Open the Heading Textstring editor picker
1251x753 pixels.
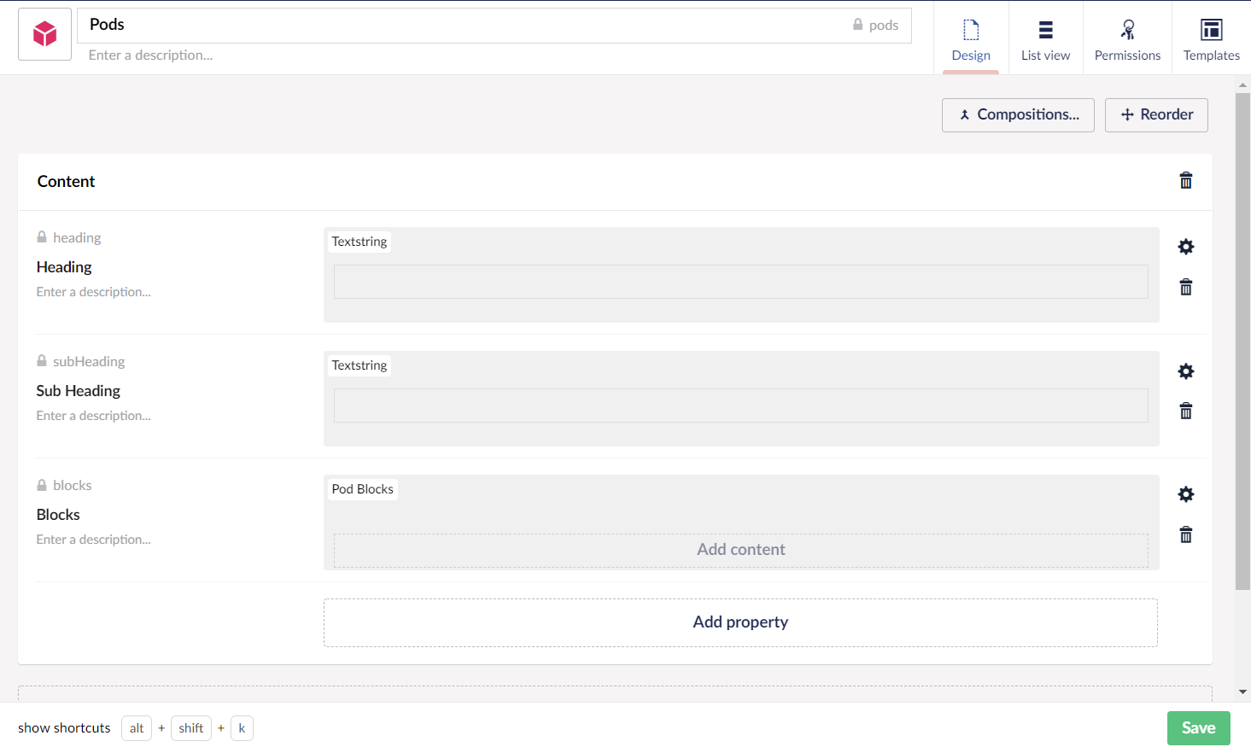[360, 242]
